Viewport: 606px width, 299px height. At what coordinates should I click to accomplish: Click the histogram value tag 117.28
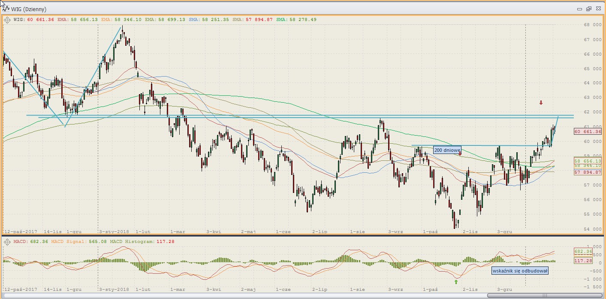[583, 261]
